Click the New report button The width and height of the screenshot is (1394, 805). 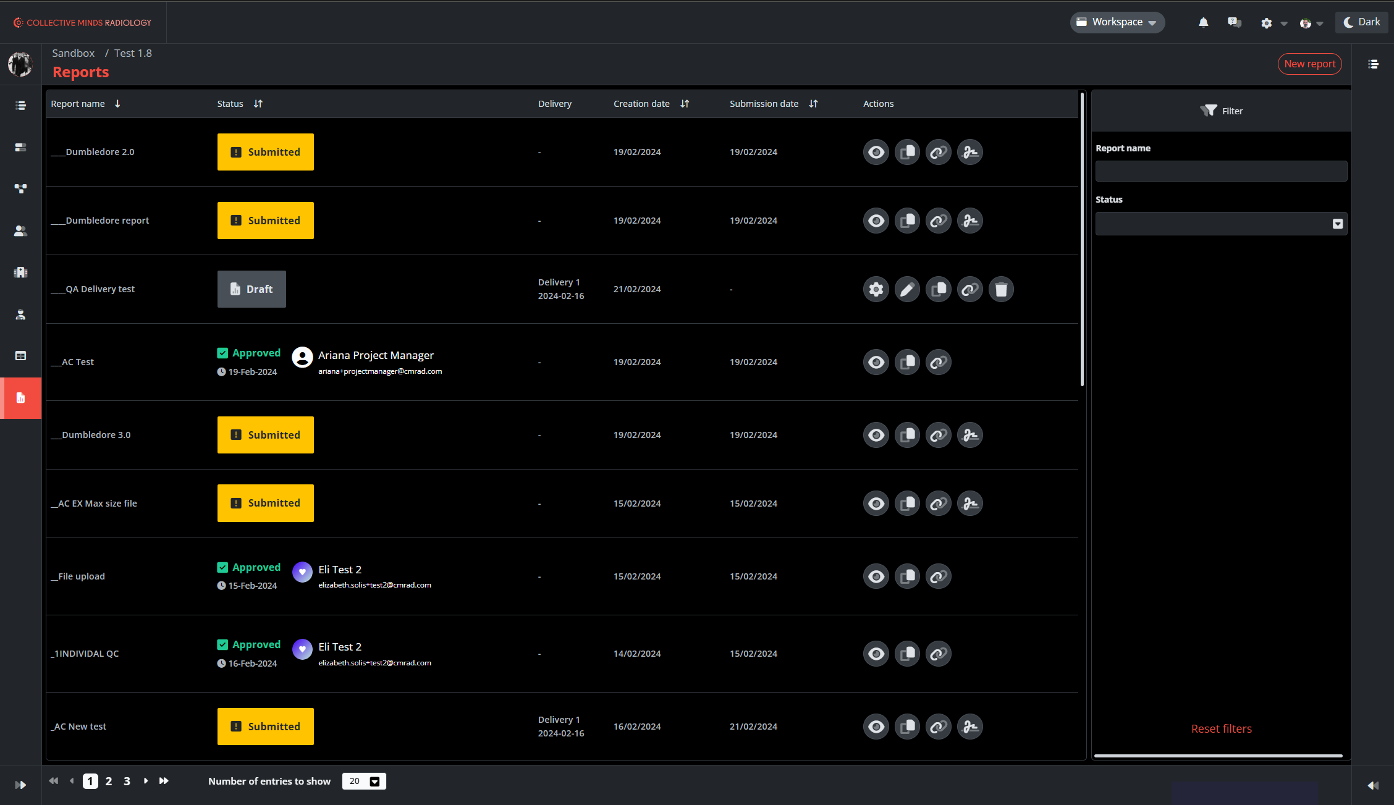point(1309,64)
